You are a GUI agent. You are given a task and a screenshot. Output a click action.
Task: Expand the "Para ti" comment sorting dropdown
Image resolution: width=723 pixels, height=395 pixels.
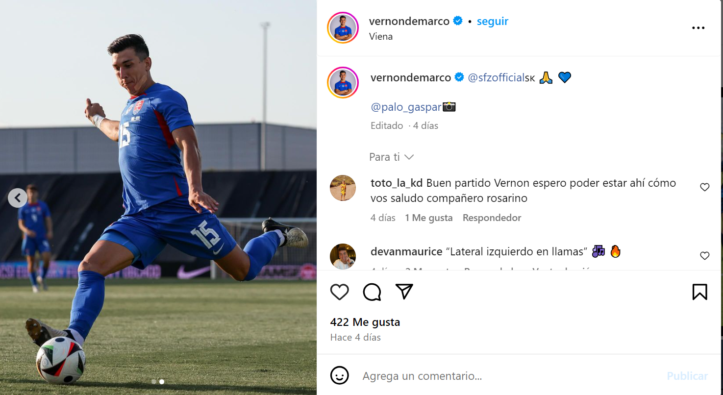391,157
